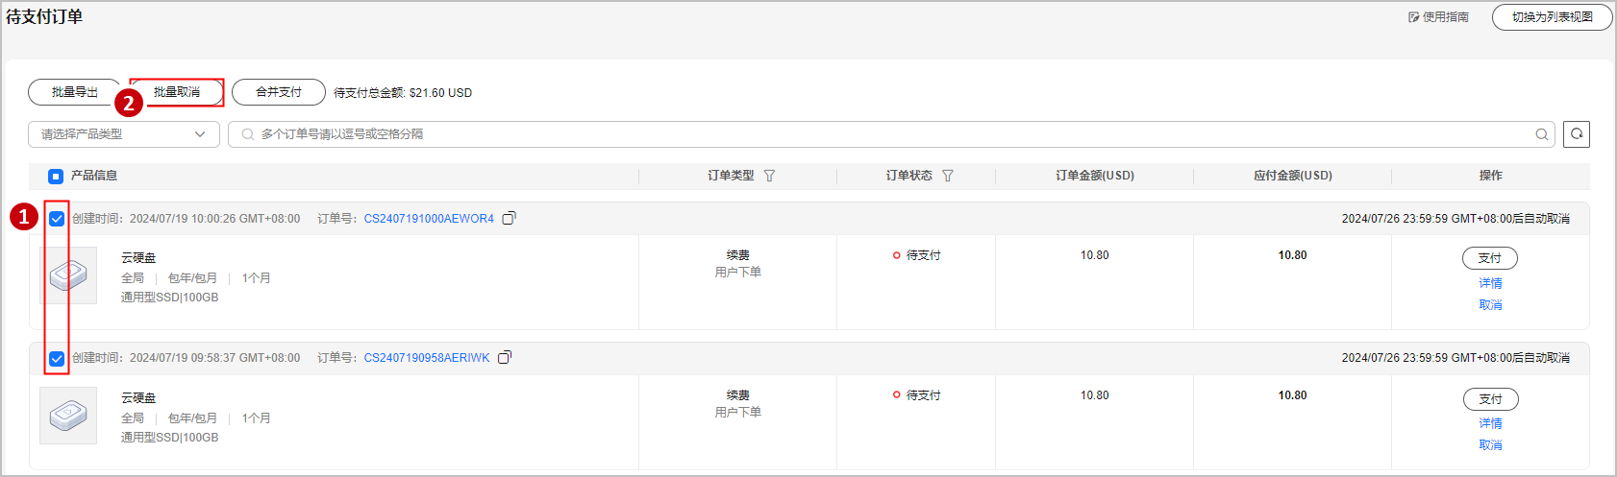Click 合并支付 combined payment button
1617x477 pixels.
[279, 92]
